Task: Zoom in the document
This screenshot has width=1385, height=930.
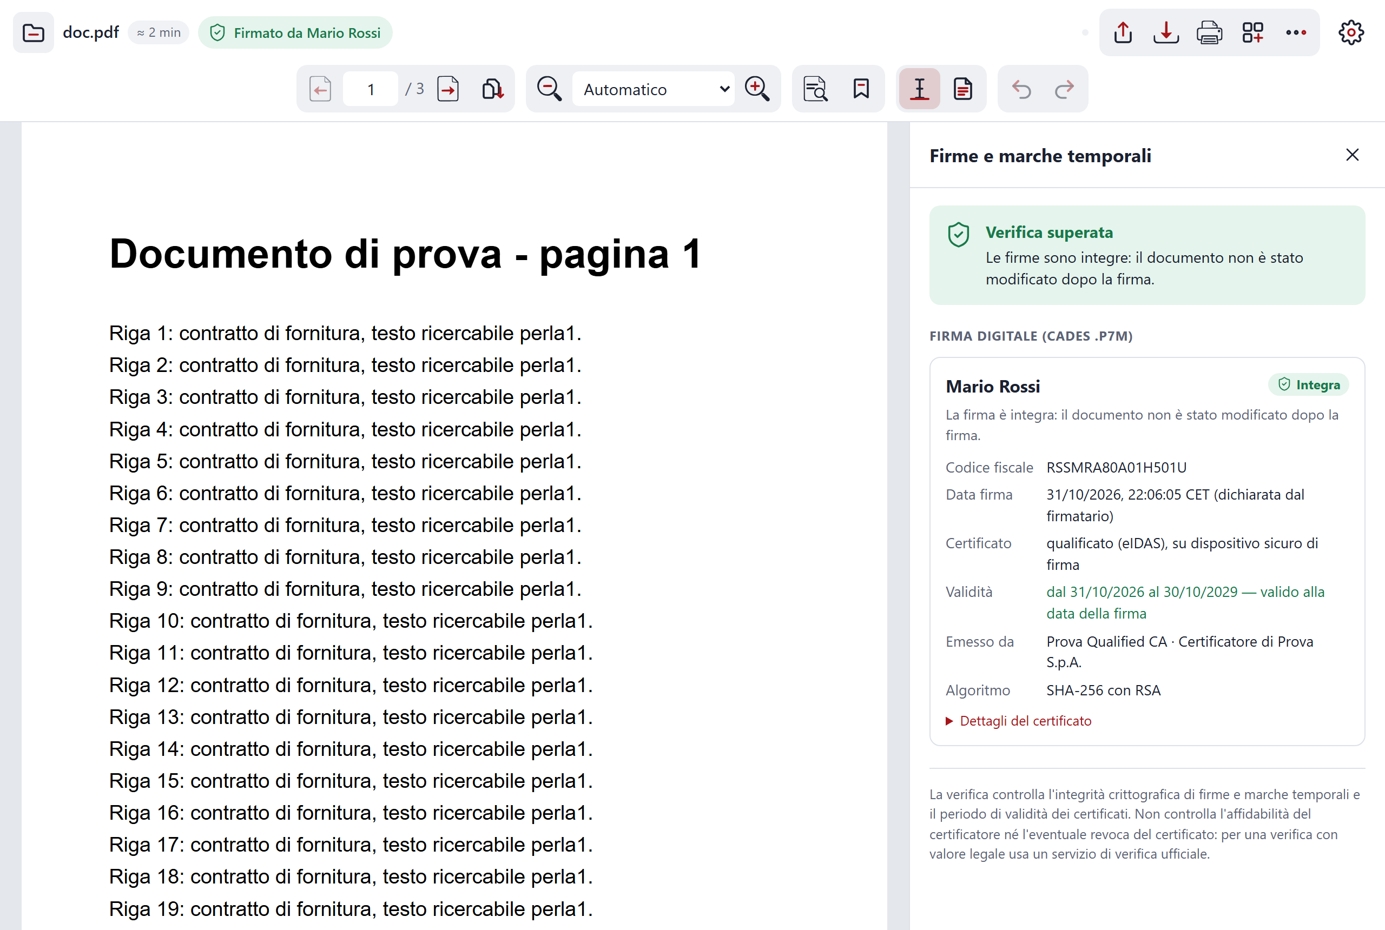Action: [x=756, y=89]
